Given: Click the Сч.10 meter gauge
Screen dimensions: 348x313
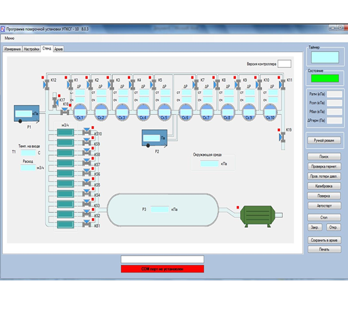Looking at the screenshot, I should (x=269, y=112).
